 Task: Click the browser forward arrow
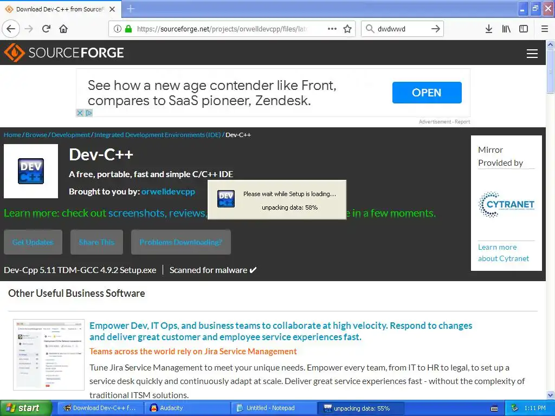pyautogui.click(x=29, y=29)
